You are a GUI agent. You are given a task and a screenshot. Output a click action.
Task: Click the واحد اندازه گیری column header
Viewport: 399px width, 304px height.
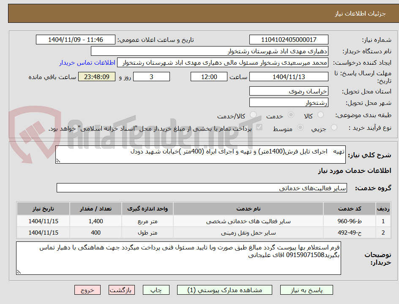(148, 209)
